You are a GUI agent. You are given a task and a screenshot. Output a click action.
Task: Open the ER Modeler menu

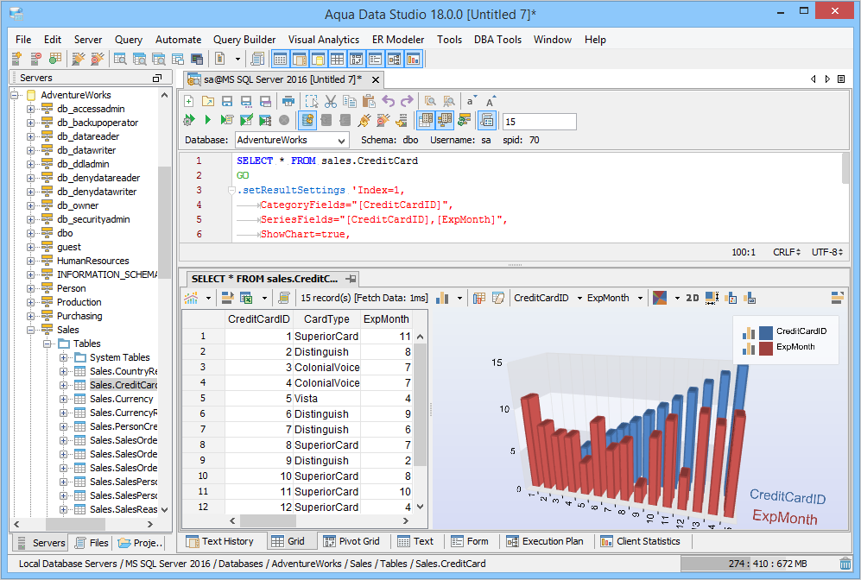[398, 40]
